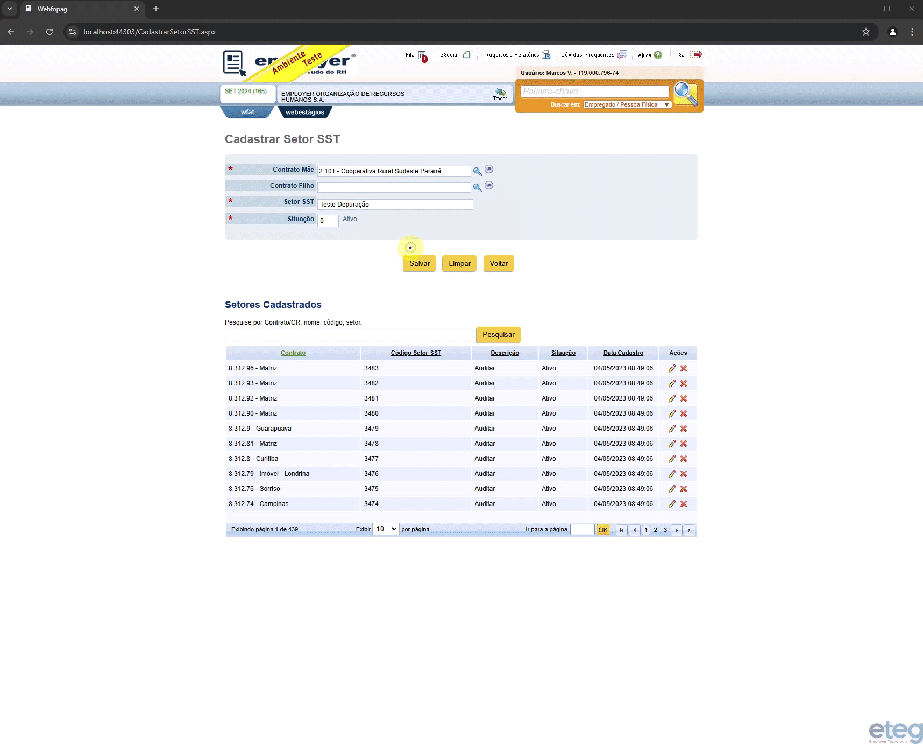The image size is (923, 744).
Task: Click the Trocar company switch icon
Action: 500,94
